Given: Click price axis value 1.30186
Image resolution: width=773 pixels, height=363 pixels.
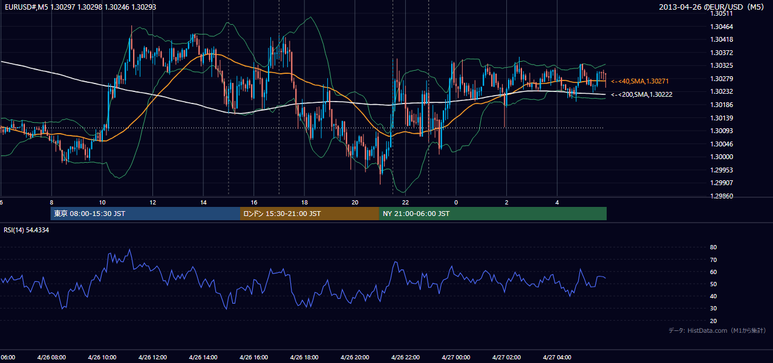Looking at the screenshot, I should [x=722, y=105].
